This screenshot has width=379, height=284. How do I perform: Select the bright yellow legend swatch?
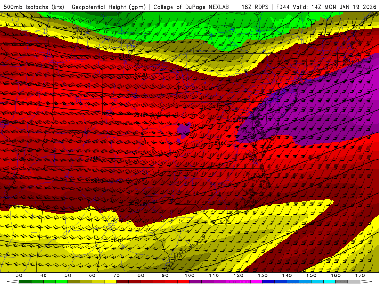point(110,281)
